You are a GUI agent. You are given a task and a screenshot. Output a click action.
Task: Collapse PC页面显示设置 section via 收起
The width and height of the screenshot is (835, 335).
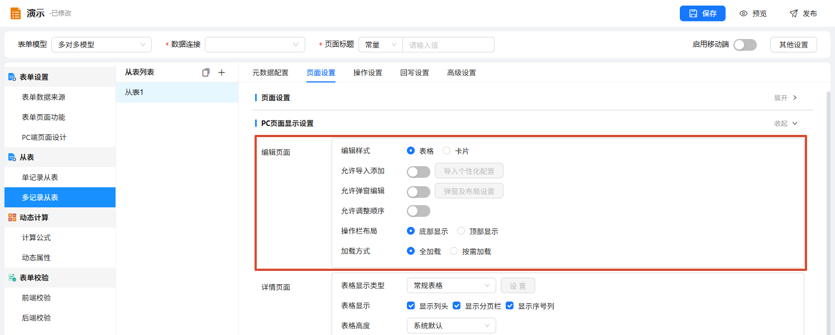(x=785, y=123)
